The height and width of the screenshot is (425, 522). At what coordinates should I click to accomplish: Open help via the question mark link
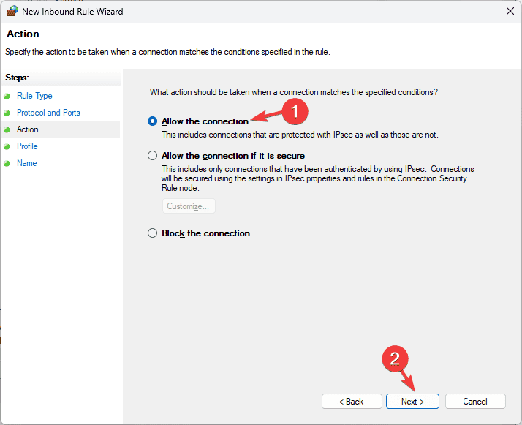[x=436, y=92]
